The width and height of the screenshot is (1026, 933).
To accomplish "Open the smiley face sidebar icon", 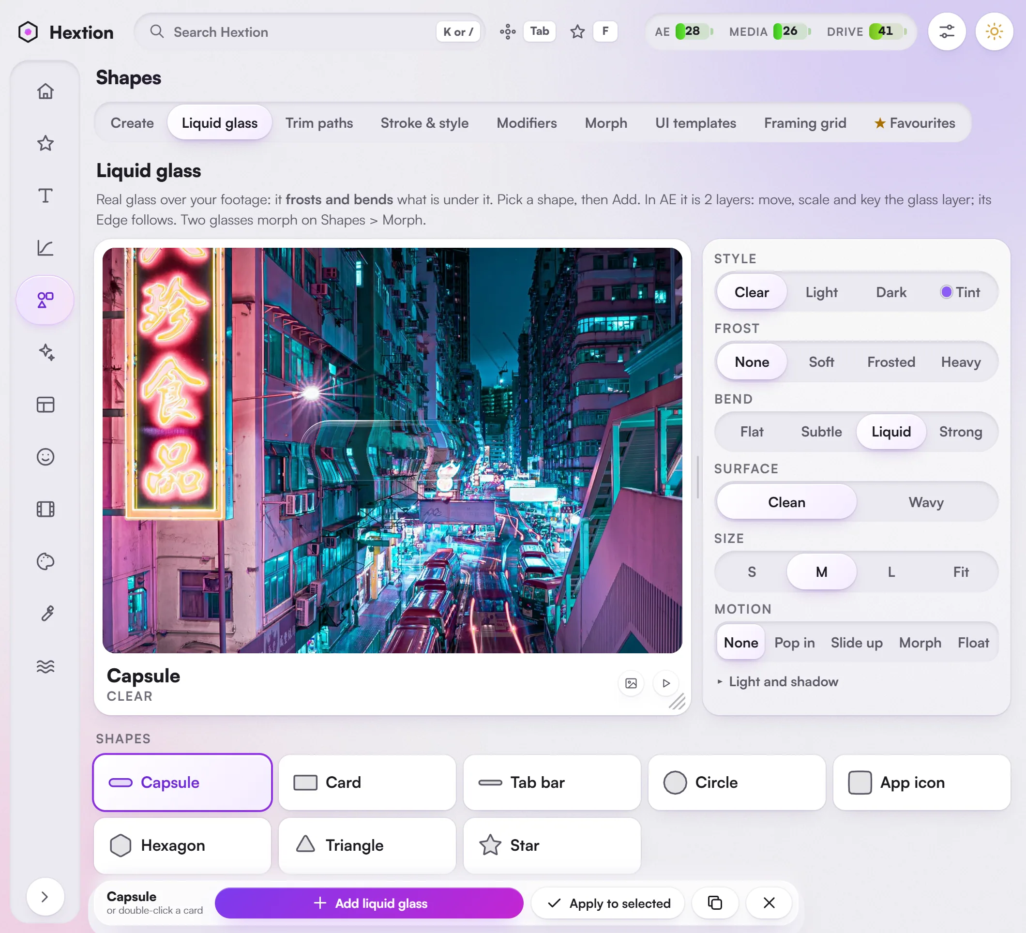I will coord(45,456).
